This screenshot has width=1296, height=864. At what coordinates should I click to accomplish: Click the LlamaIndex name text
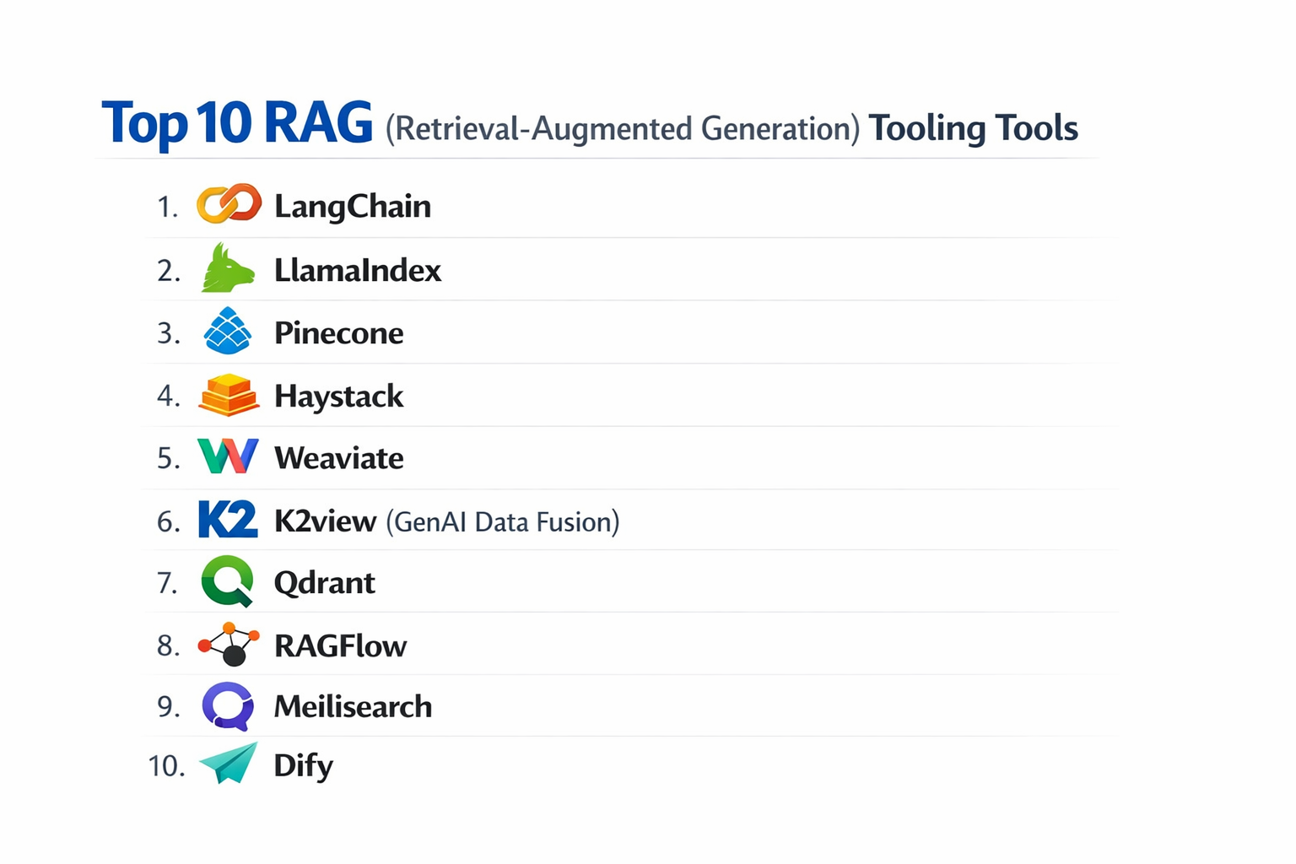358,270
